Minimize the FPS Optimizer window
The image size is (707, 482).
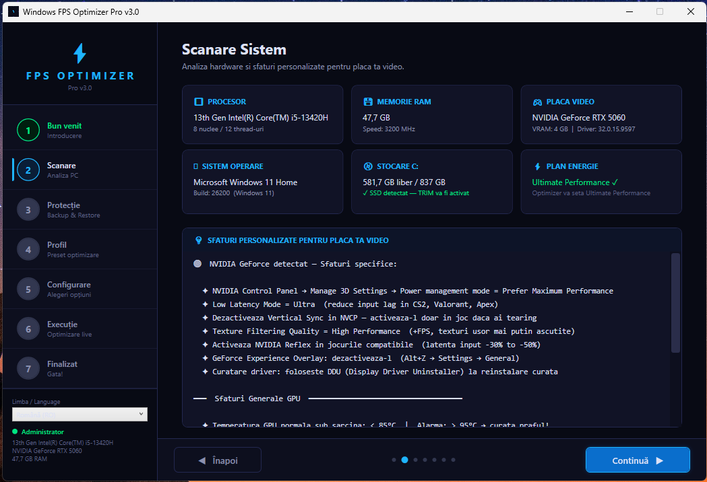coord(629,11)
